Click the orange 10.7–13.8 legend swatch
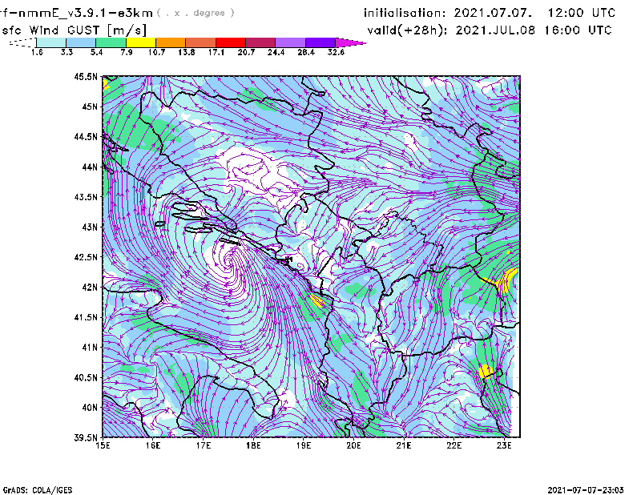641x495 pixels. 171,42
